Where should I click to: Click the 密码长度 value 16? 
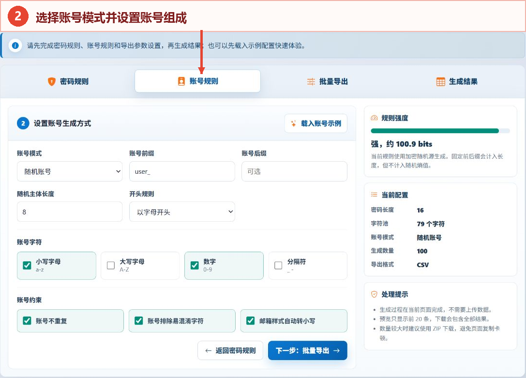[x=421, y=211]
